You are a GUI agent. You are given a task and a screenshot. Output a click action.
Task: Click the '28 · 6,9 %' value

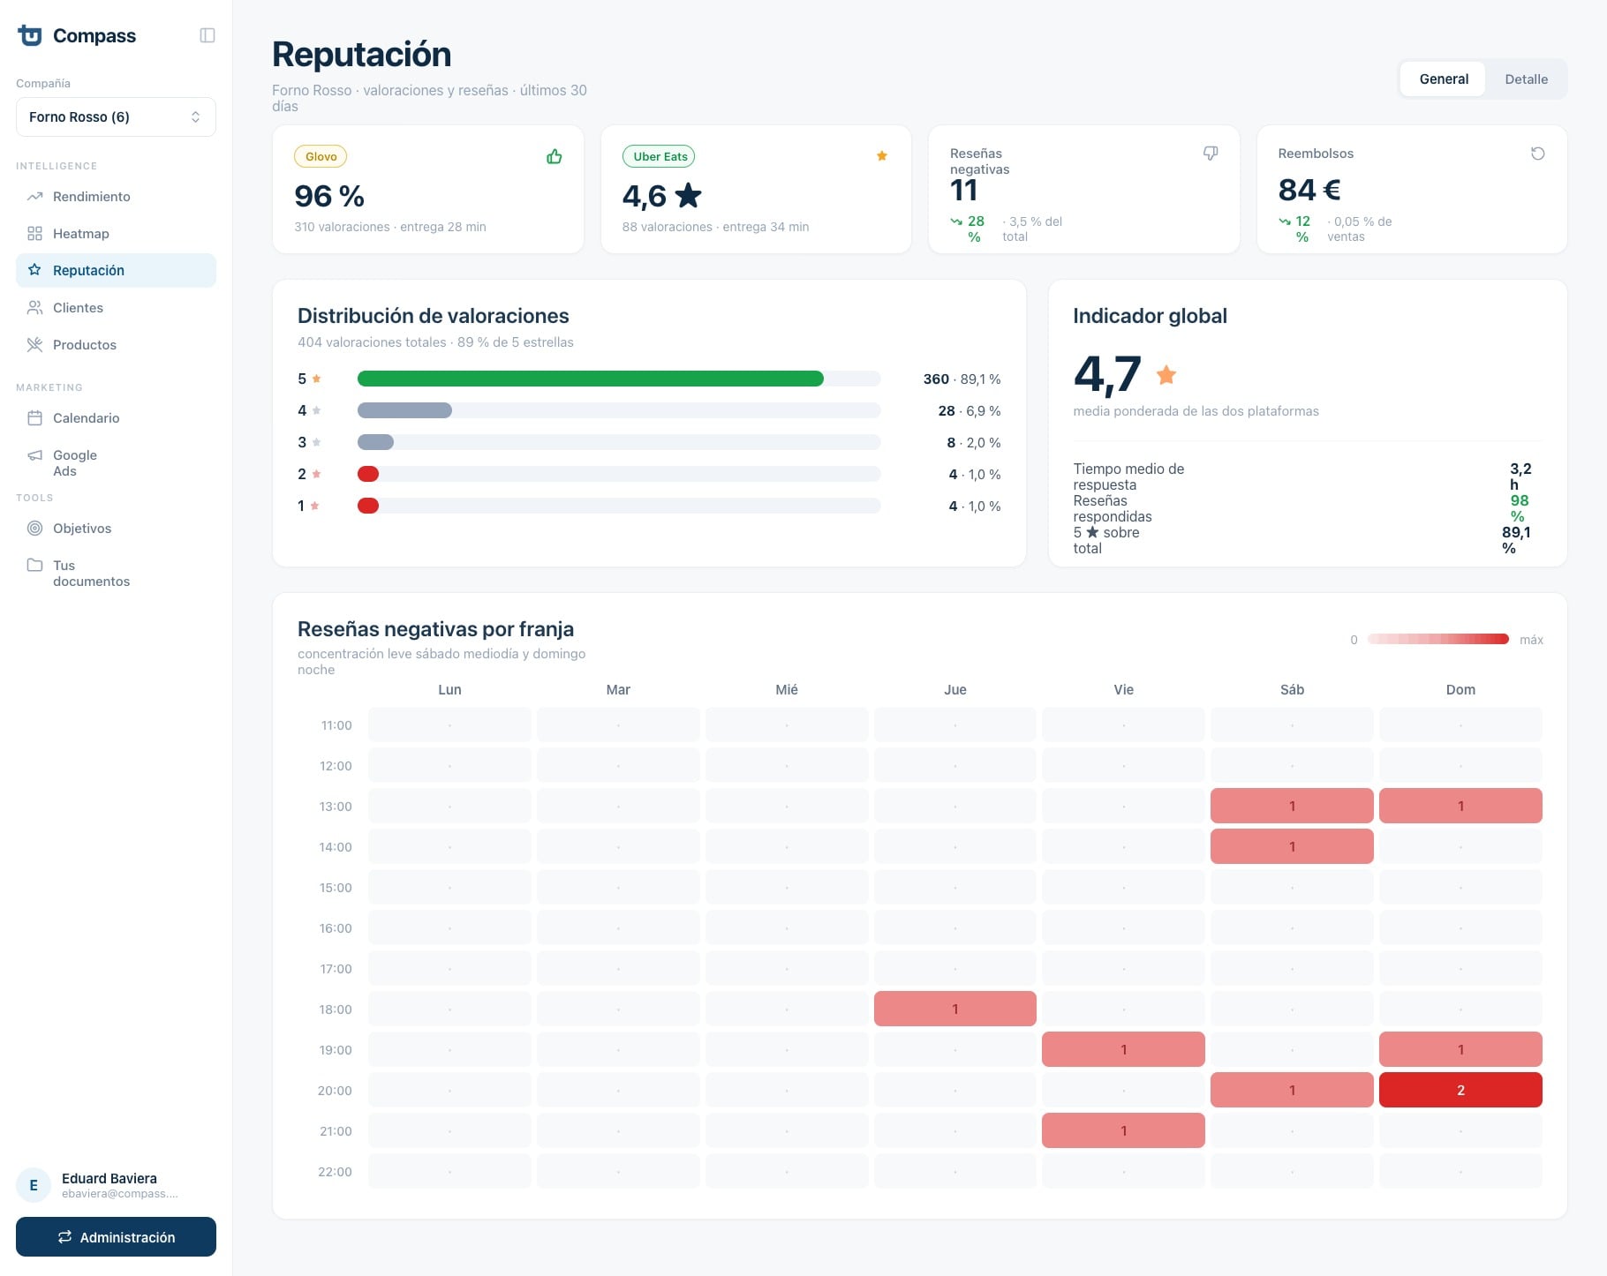(x=969, y=410)
